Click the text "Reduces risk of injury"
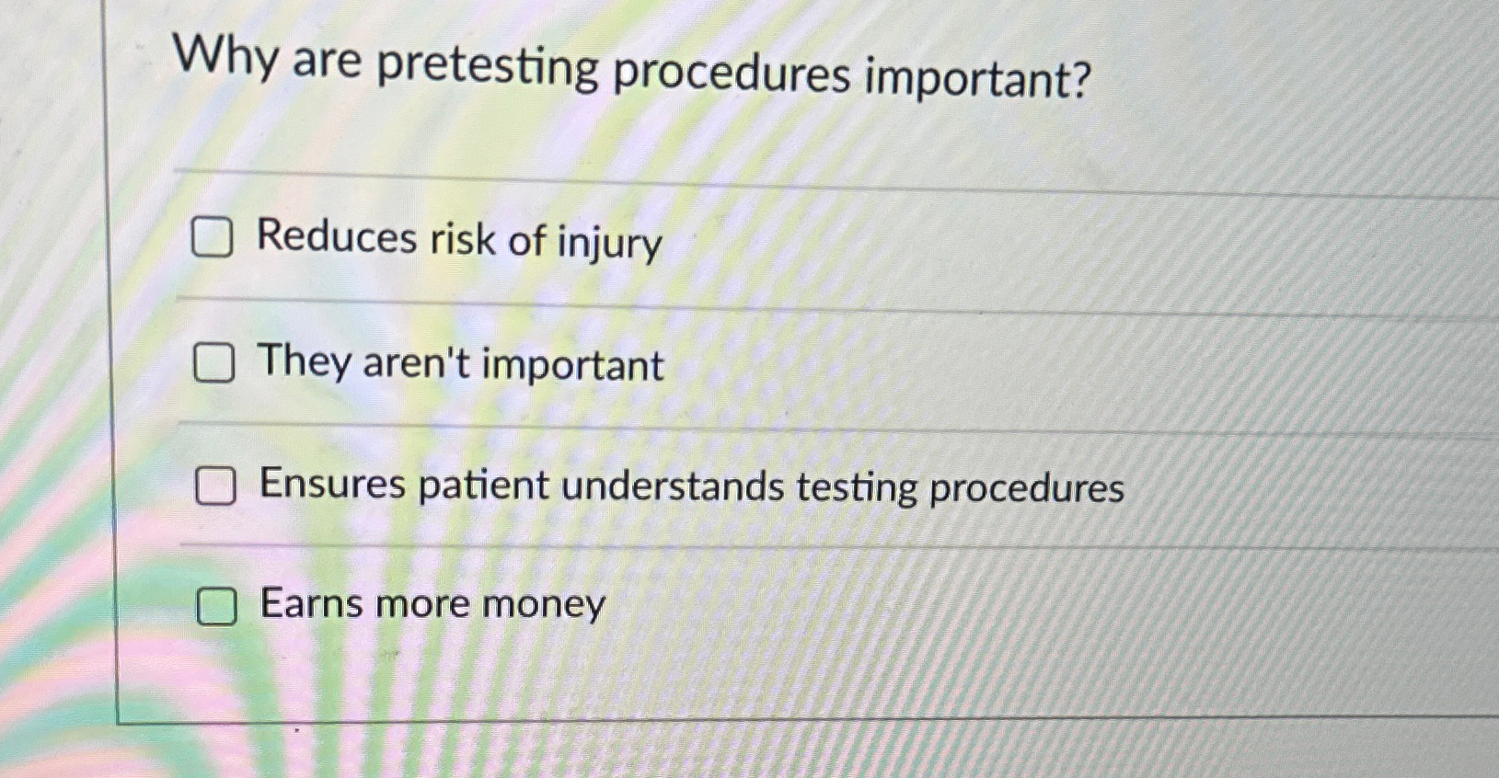 coord(458,241)
